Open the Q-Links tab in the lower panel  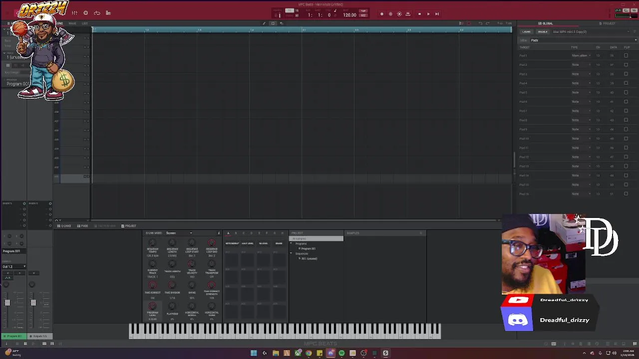64,226
